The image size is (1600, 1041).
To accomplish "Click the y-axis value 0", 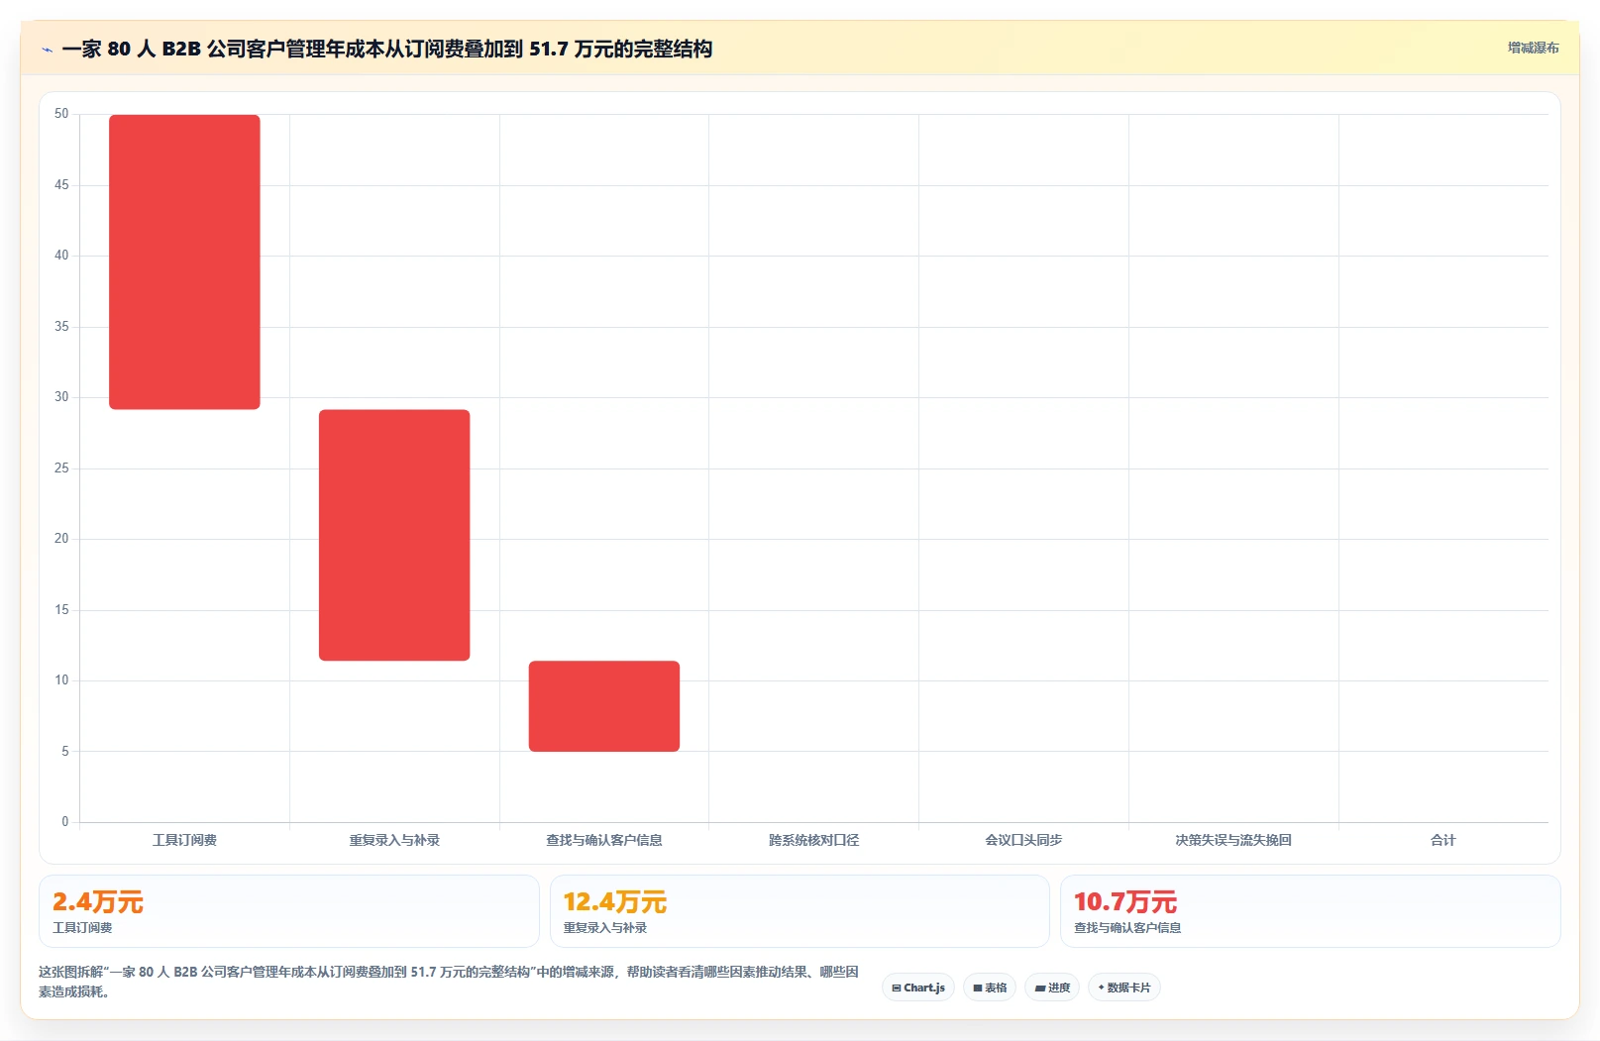I will [65, 821].
